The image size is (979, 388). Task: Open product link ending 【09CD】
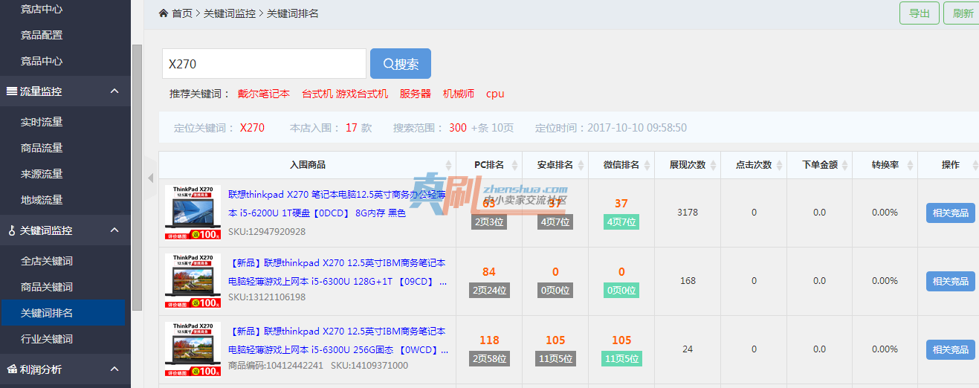(337, 272)
